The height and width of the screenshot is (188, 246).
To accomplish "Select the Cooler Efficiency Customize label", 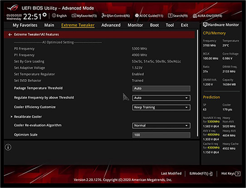I will point(35,107).
